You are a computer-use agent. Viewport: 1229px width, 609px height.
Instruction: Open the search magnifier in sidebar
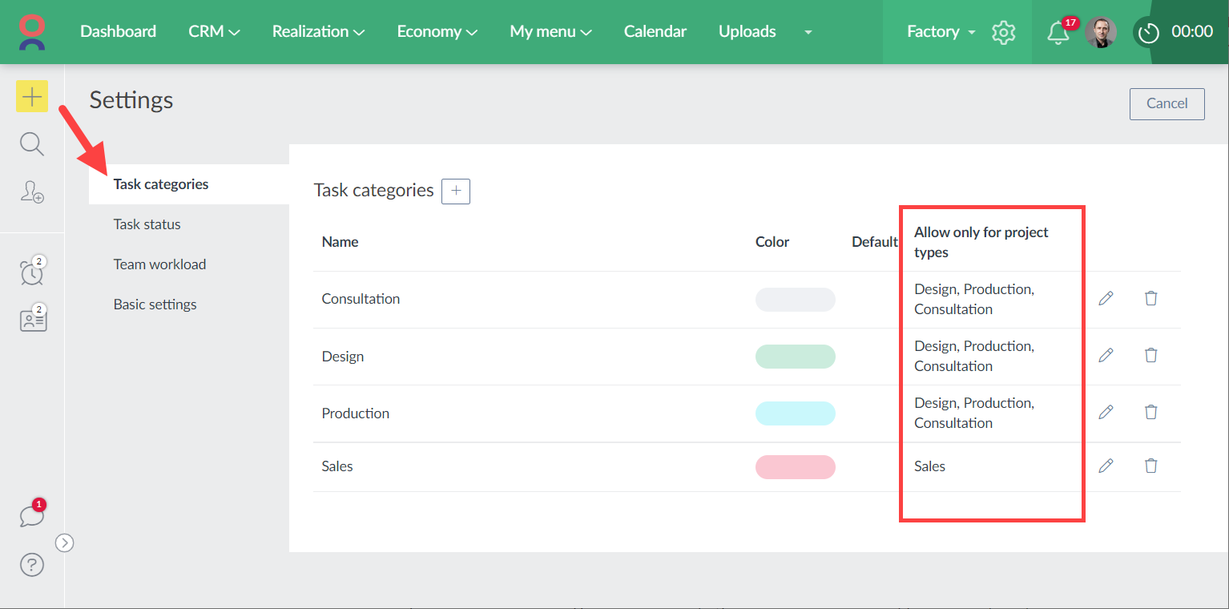(32, 144)
